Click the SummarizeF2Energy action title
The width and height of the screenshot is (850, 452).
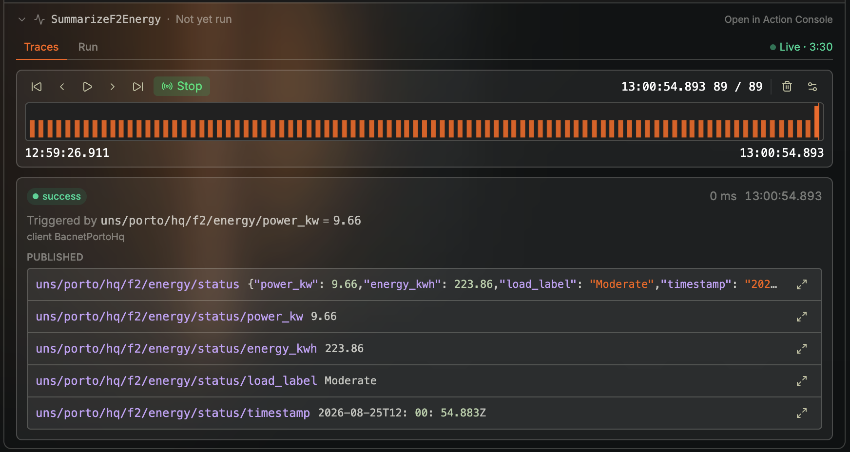coord(106,19)
